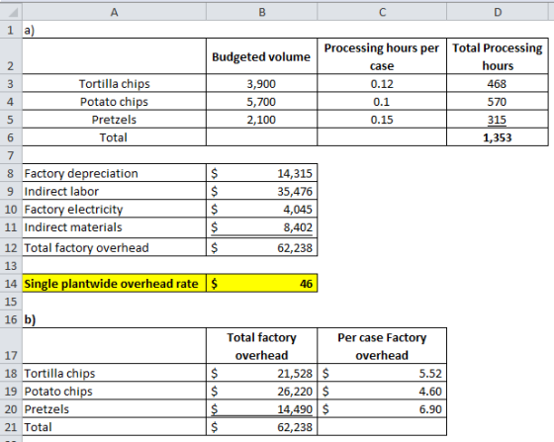Click the 35,476 amount cell
Image resolution: width=554 pixels, height=442 pixels.
[x=262, y=191]
